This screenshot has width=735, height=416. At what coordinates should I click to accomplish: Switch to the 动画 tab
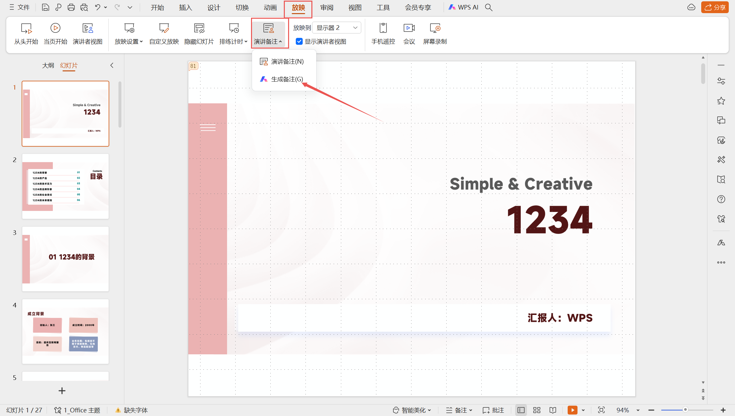[x=270, y=7]
